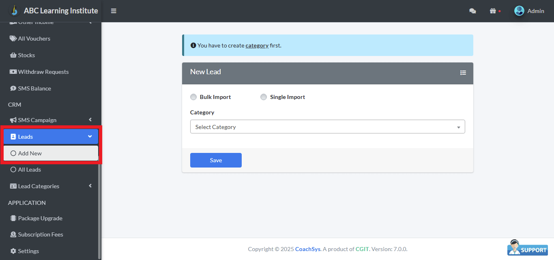
Task: Follow the category link in alert
Action: 257,45
